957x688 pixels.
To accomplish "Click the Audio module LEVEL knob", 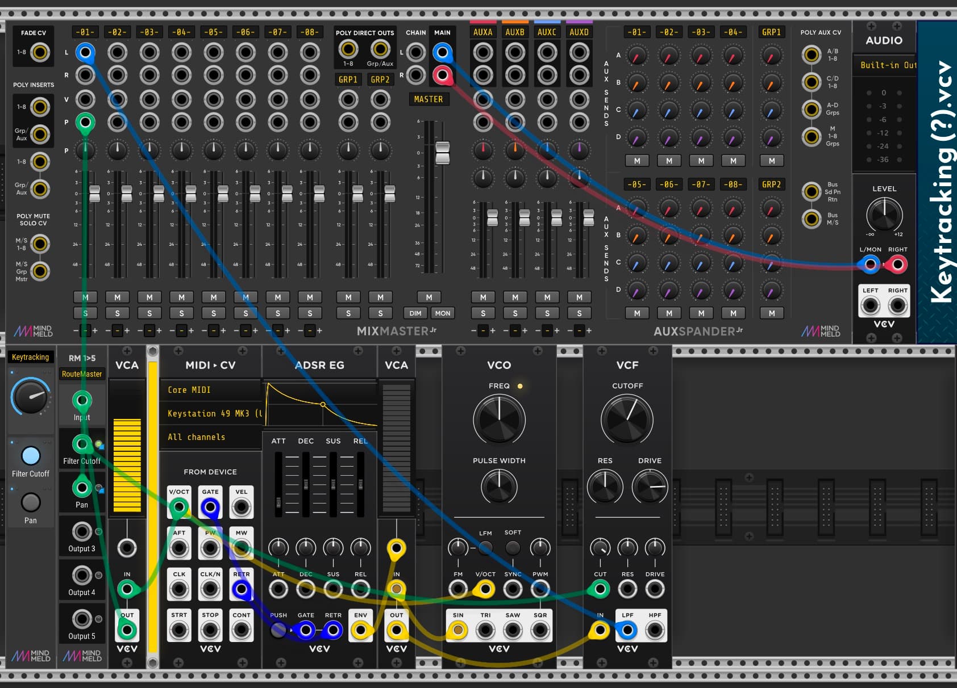I will point(884,215).
